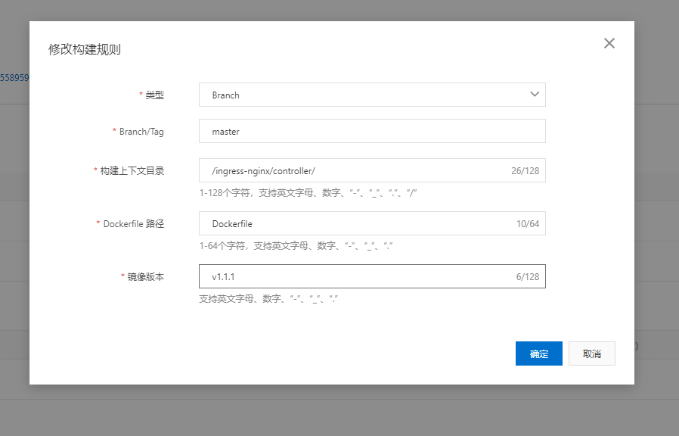The height and width of the screenshot is (436, 679).
Task: Click the 1-64个字符 hint text
Action: (296, 246)
